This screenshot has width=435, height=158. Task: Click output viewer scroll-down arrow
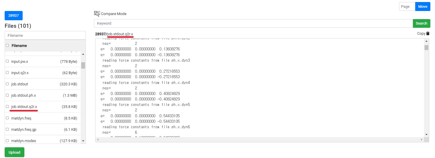tap(426, 134)
